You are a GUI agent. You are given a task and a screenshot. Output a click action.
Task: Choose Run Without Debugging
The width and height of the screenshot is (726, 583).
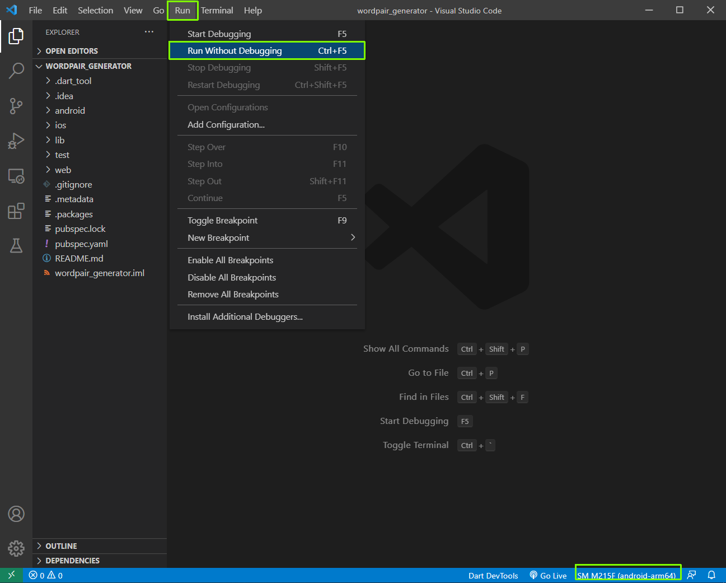(267, 51)
